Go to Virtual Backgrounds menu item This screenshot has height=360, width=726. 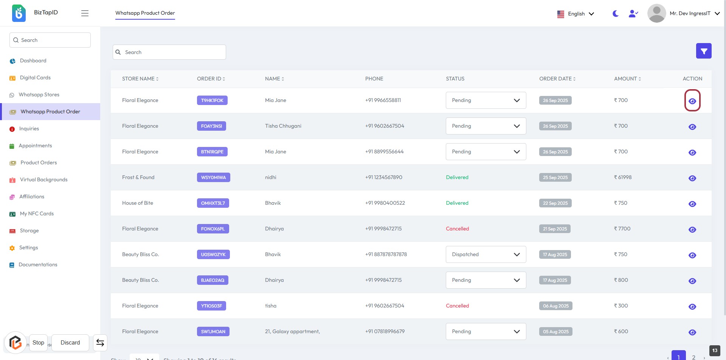(x=43, y=180)
